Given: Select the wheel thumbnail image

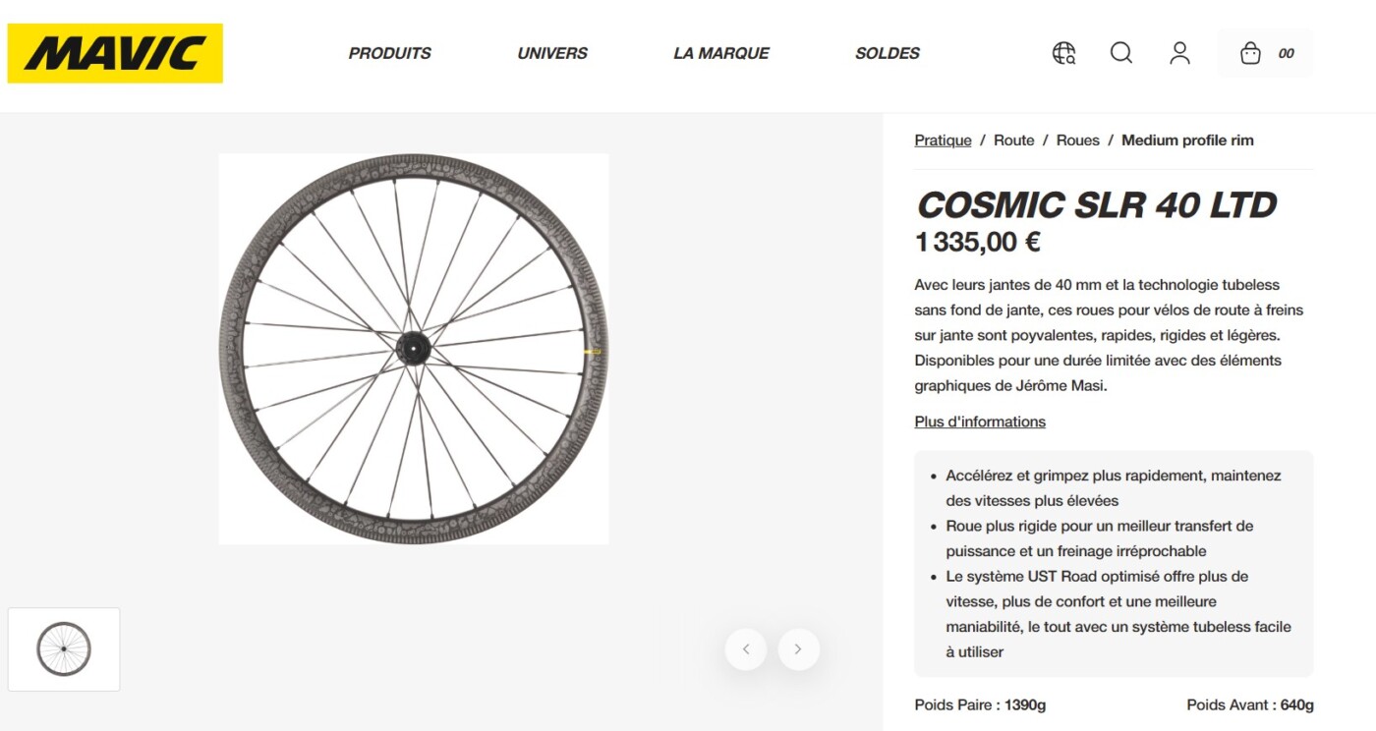Looking at the screenshot, I should pyautogui.click(x=64, y=649).
